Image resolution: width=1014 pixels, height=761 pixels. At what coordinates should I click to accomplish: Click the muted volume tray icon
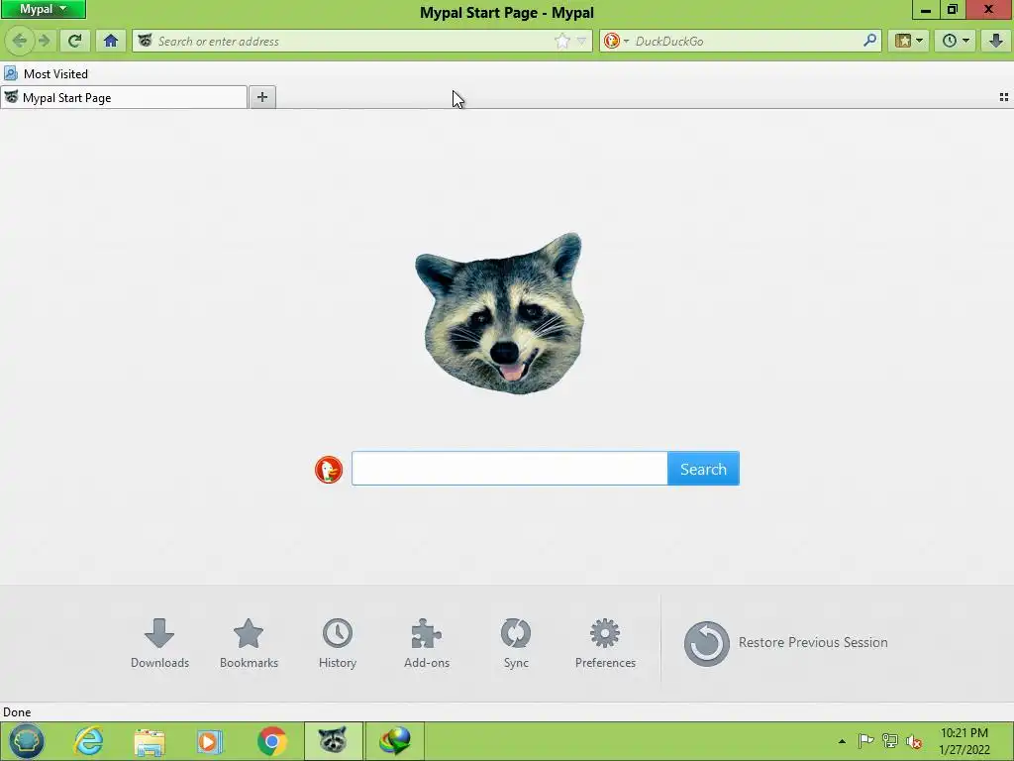[914, 741]
